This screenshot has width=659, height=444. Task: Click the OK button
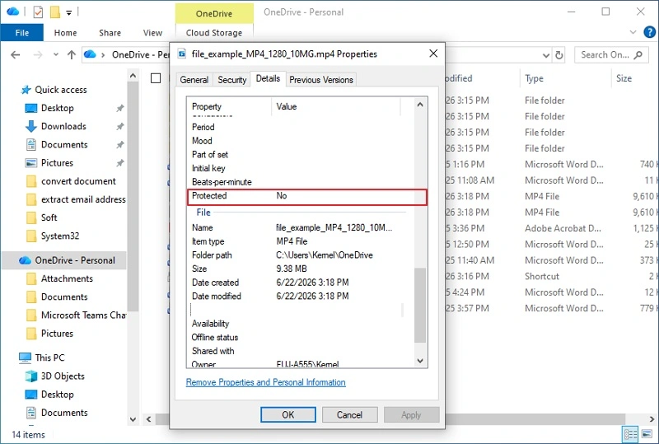pos(287,414)
